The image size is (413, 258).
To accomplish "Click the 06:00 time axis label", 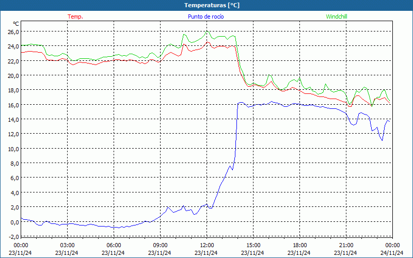I will [114, 246].
